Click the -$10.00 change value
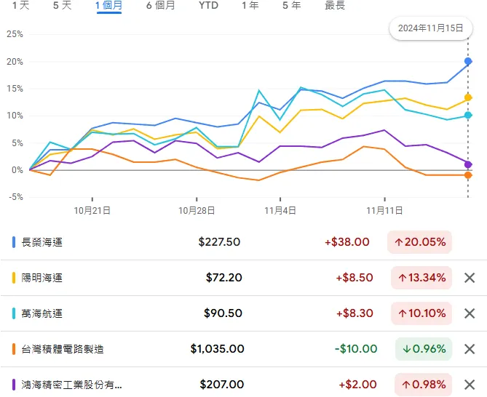Screen dimensions: 487x397 356,349
